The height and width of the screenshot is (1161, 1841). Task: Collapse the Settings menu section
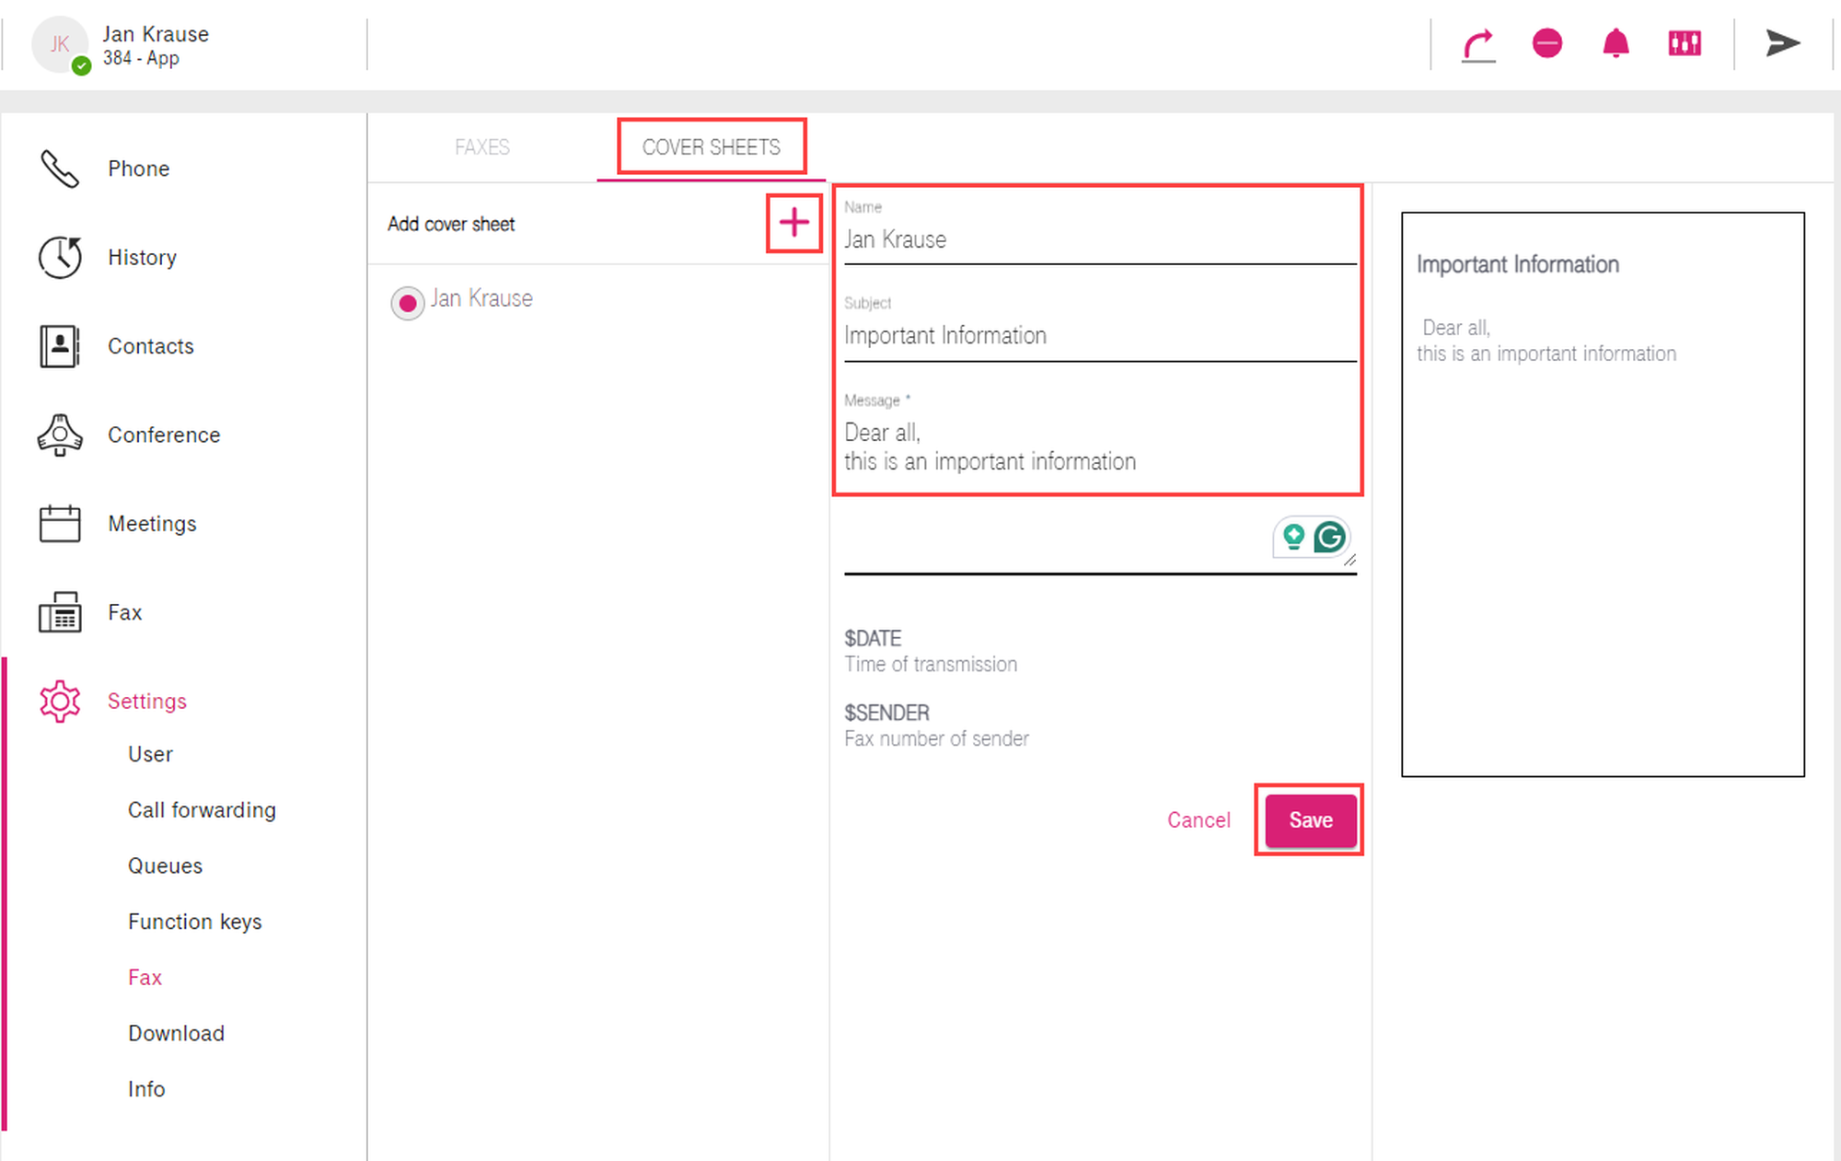pyautogui.click(x=146, y=702)
